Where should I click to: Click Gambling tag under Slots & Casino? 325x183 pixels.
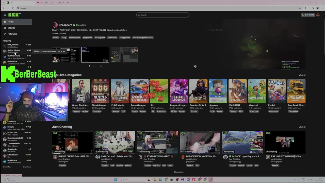coord(97,111)
